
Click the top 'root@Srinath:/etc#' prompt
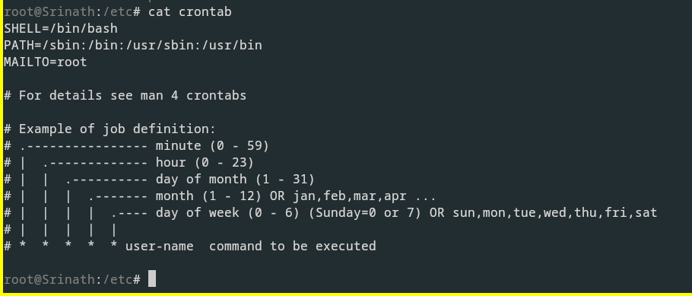tap(72, 12)
